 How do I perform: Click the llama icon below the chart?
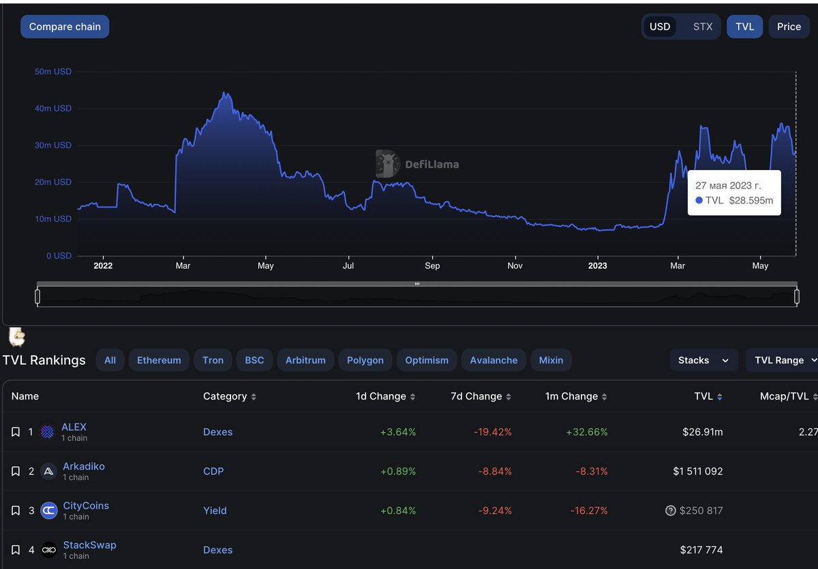click(x=16, y=336)
